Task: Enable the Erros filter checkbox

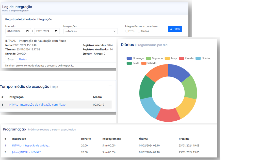Action: [127, 31]
